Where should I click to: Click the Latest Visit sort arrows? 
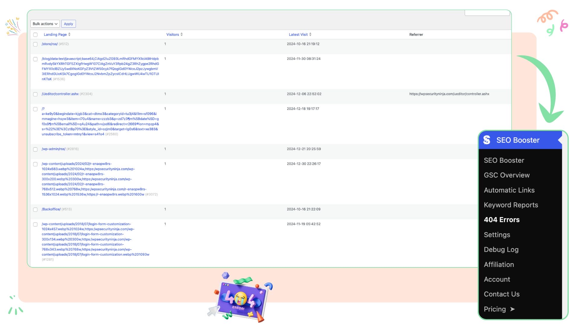pos(310,34)
